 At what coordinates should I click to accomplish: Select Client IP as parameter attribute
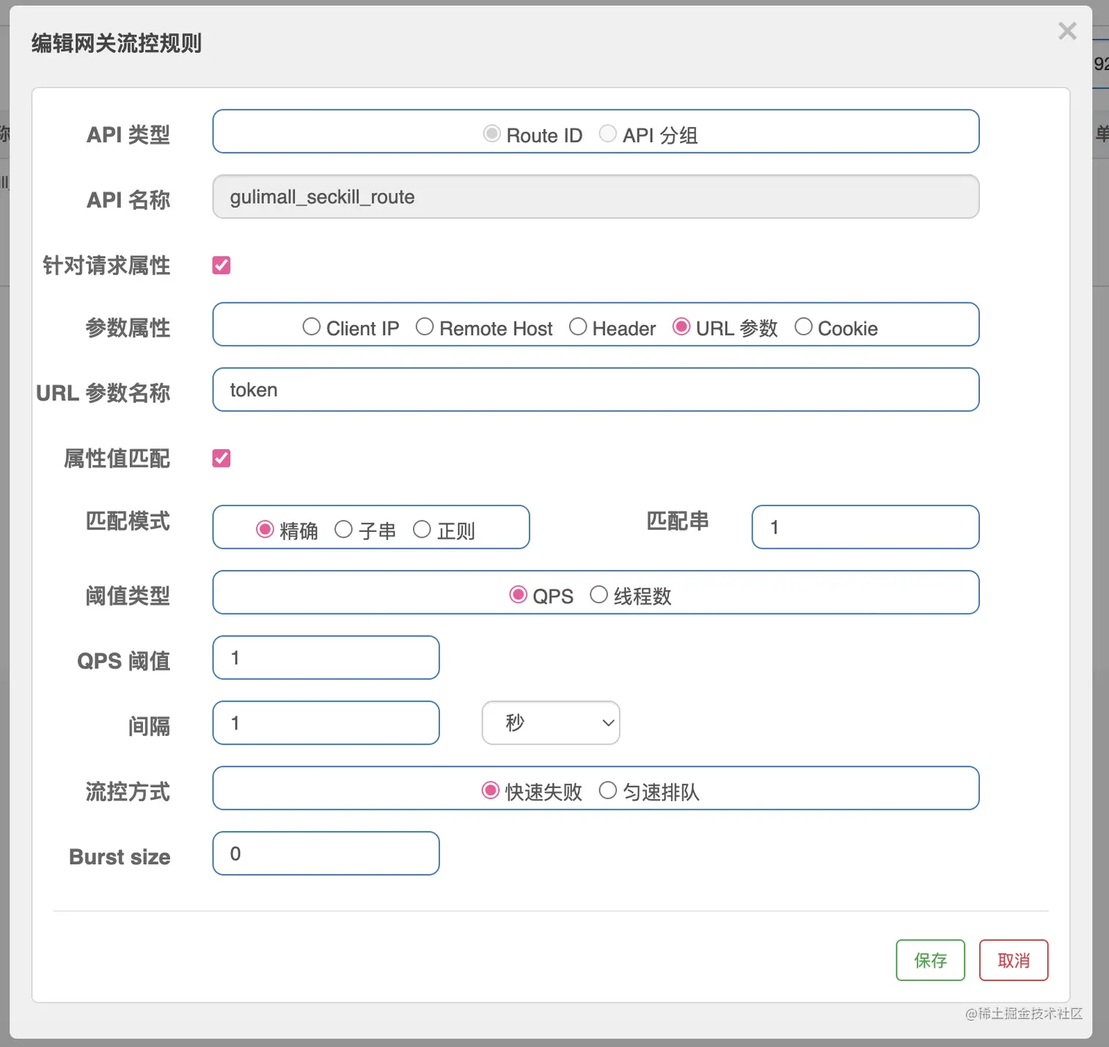(311, 326)
